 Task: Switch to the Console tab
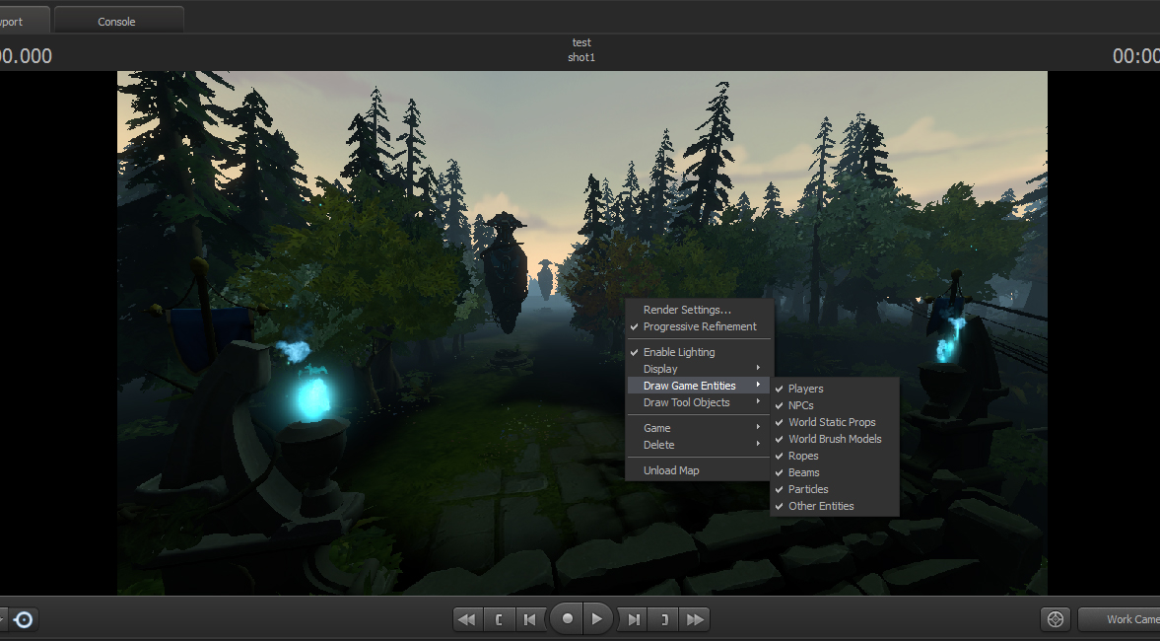(x=118, y=21)
